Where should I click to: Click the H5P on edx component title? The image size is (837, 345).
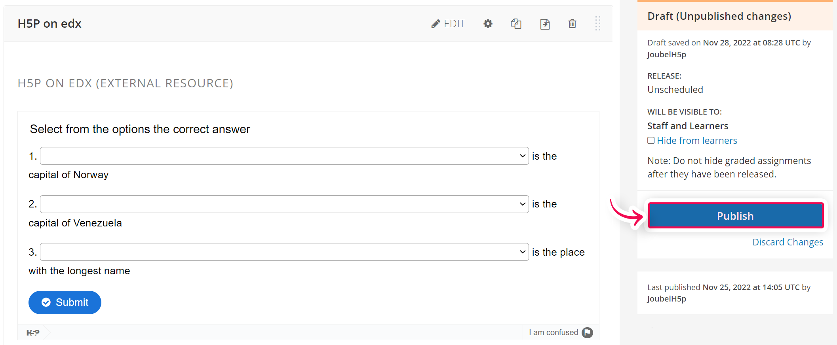pos(49,24)
